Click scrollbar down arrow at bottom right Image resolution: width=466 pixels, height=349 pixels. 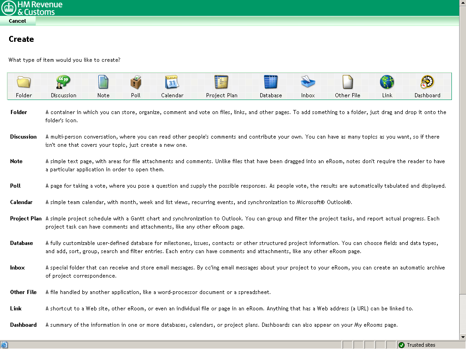(462, 337)
